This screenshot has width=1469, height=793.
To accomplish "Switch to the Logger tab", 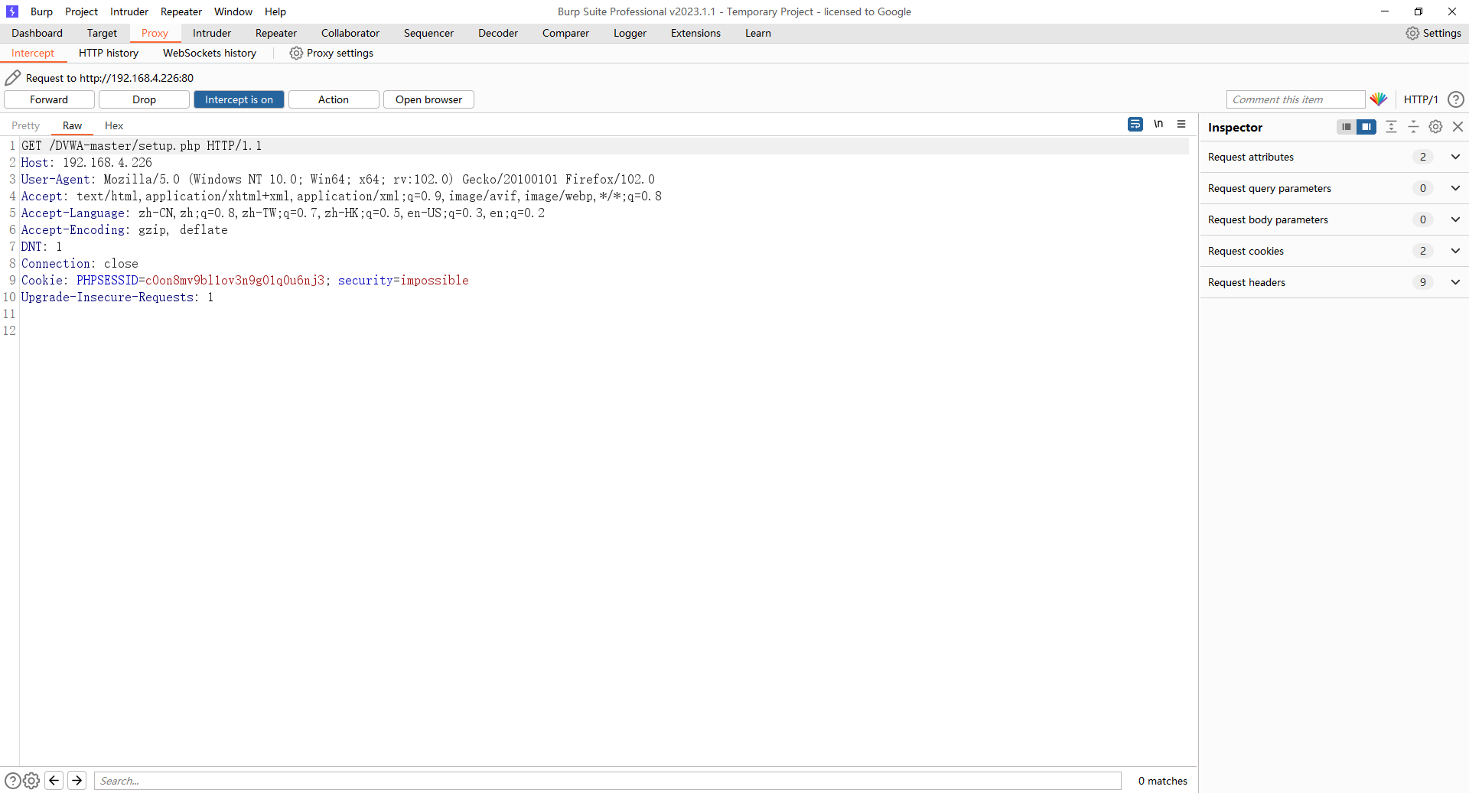I will coord(630,33).
